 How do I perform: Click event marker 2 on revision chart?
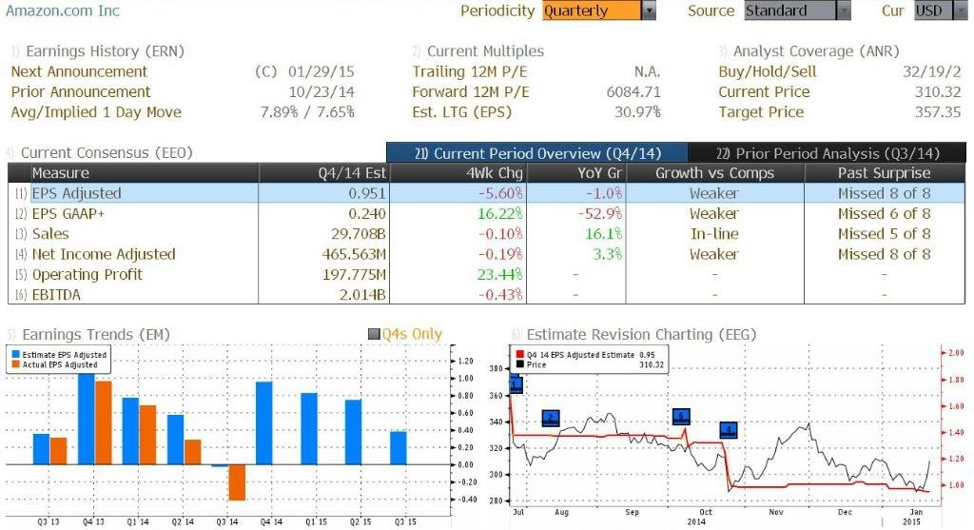click(x=551, y=418)
